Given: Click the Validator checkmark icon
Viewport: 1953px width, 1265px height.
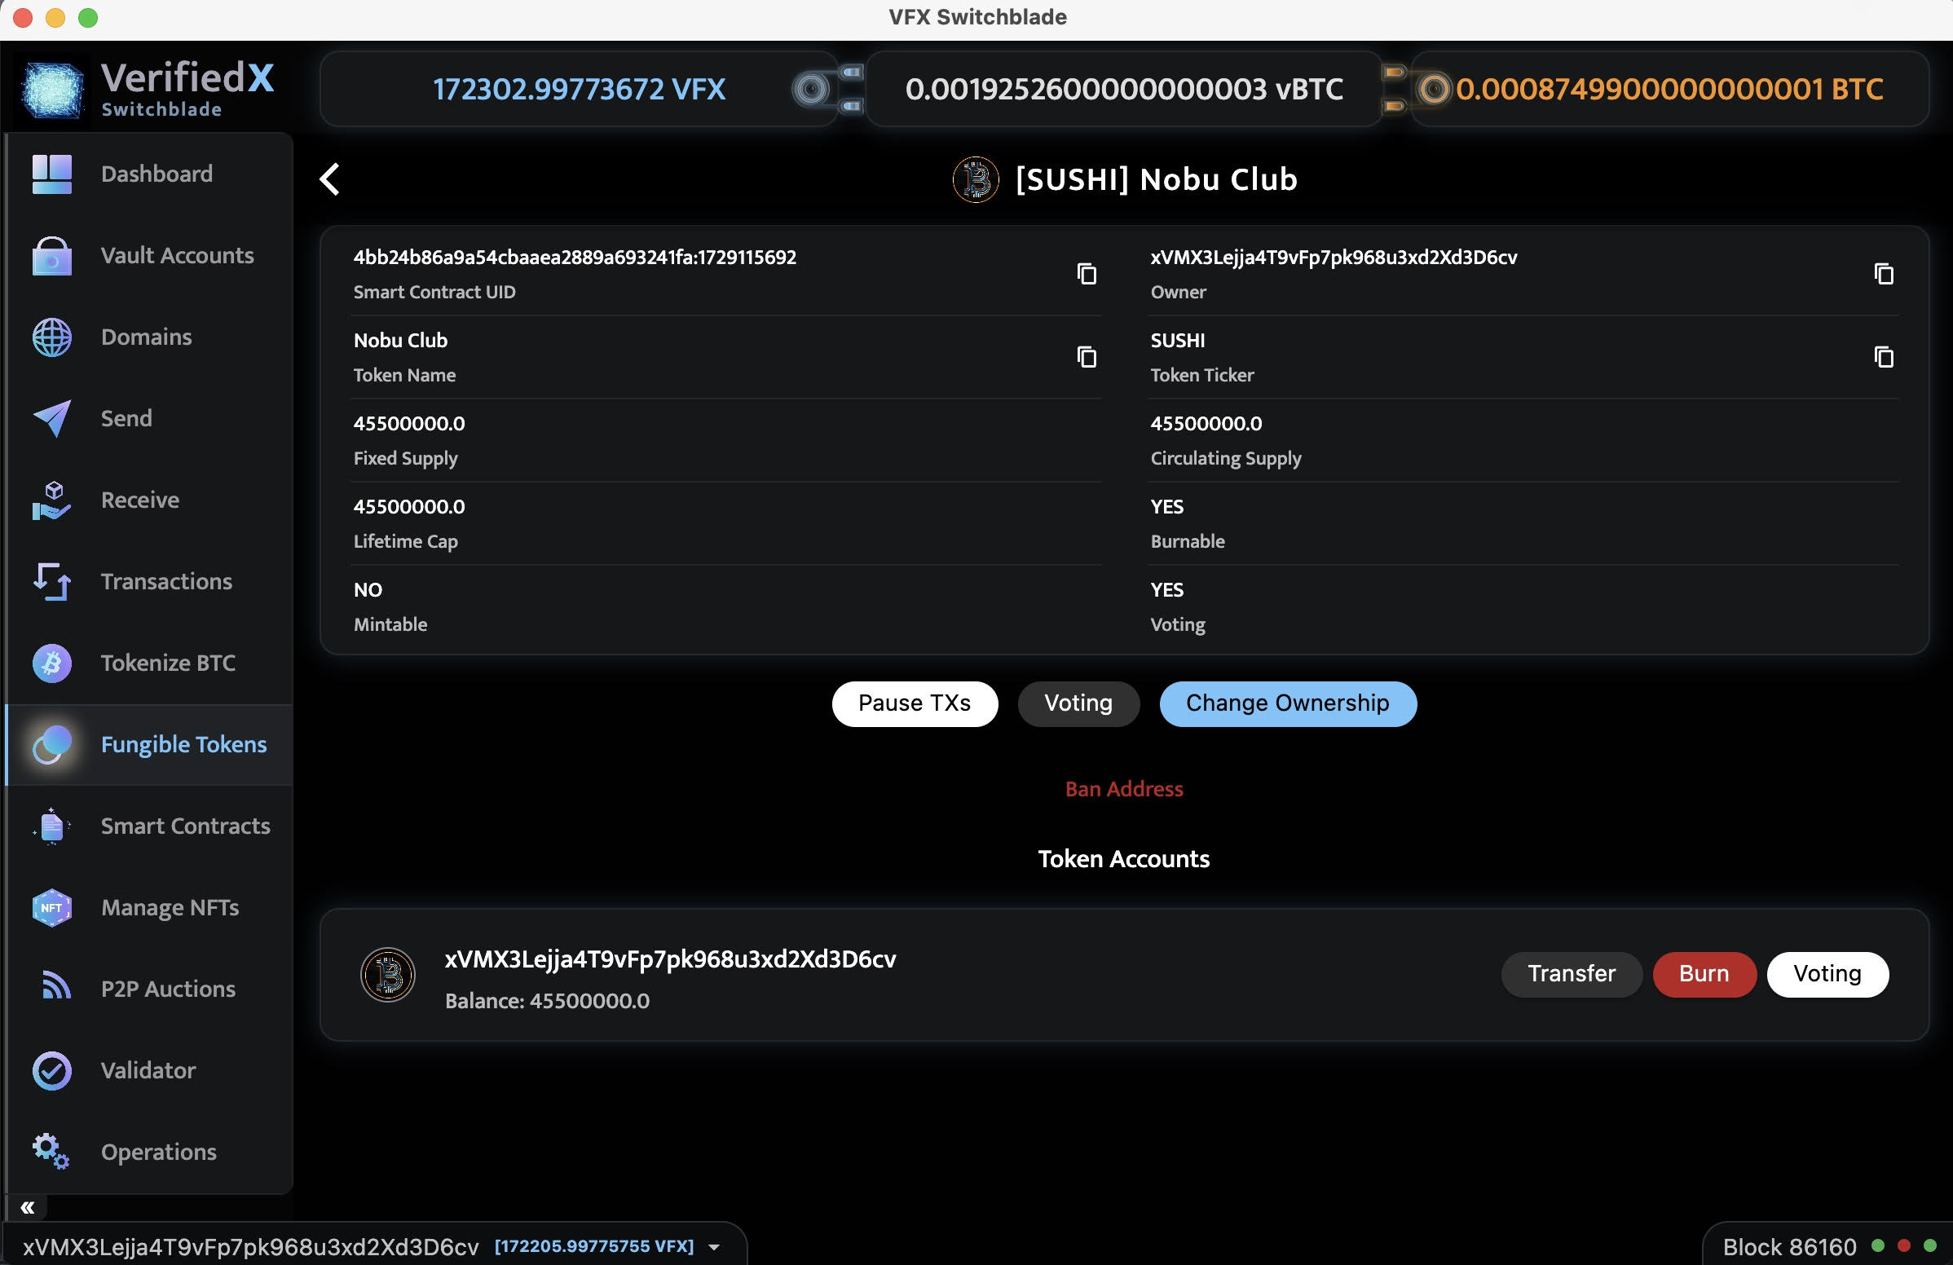Looking at the screenshot, I should pyautogui.click(x=51, y=1070).
